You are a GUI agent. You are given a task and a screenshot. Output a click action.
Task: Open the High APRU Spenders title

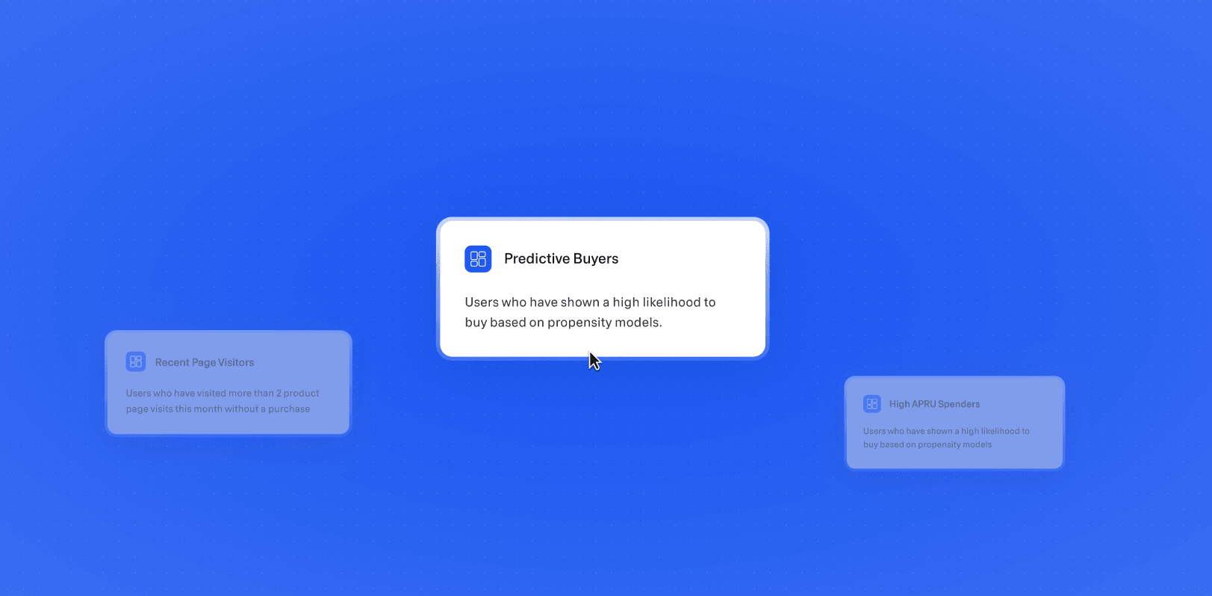[x=934, y=404]
